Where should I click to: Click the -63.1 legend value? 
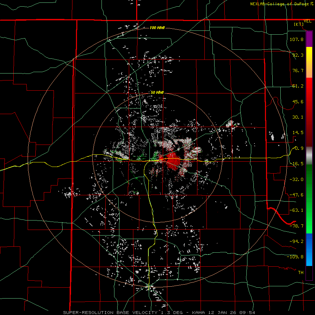296,210
